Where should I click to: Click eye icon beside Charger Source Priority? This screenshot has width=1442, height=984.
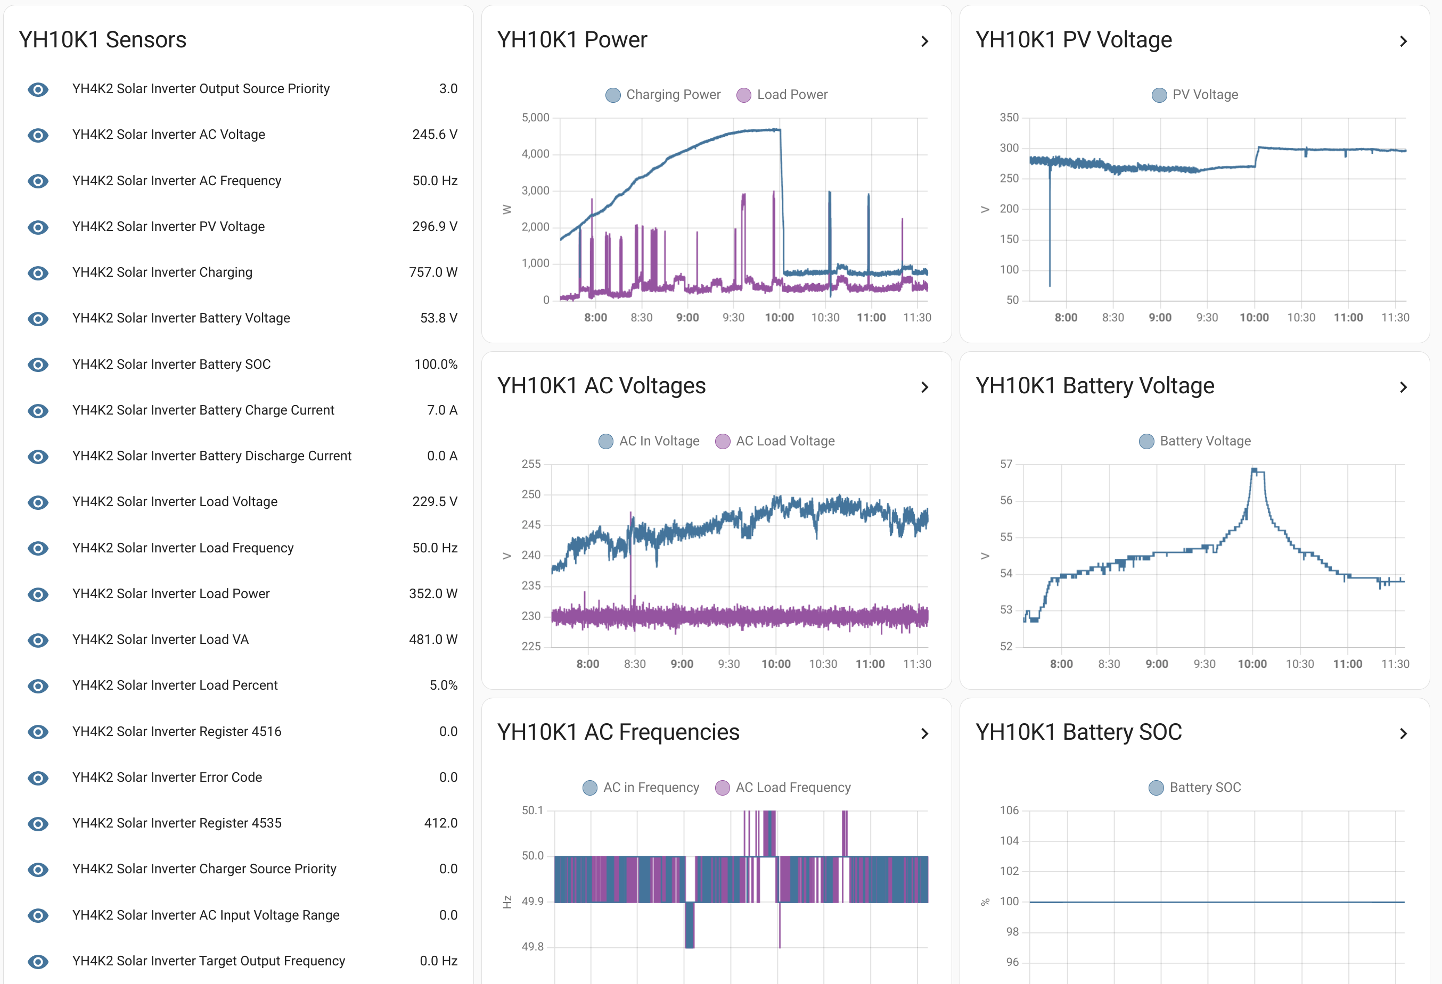click(x=38, y=869)
